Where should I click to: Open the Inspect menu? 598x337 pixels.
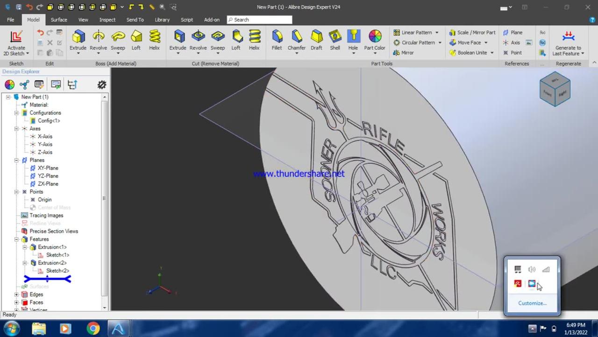[x=107, y=20]
